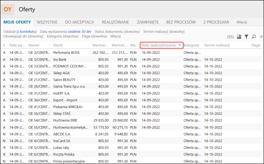The width and height of the screenshot is (264, 164).
Task: Open the filter funnel icon
Action: coord(246,37)
